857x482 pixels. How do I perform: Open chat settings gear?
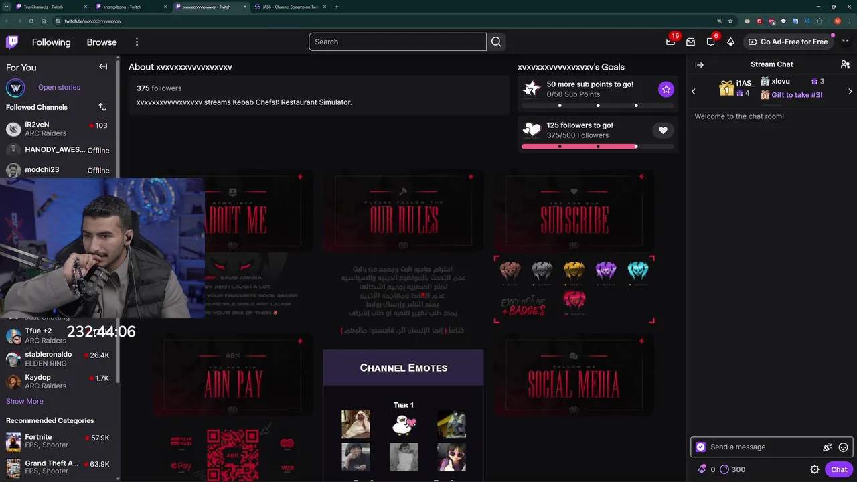pos(815,469)
